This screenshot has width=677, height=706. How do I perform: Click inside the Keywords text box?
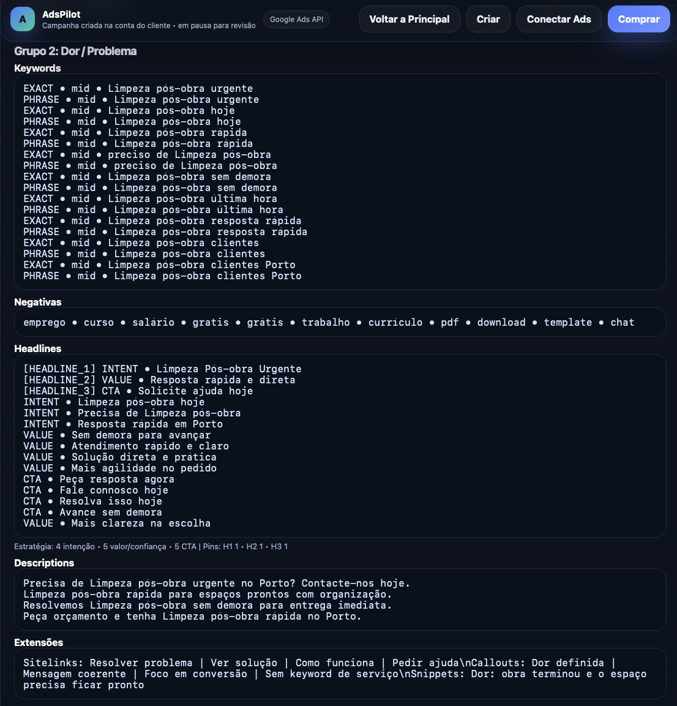click(340, 182)
